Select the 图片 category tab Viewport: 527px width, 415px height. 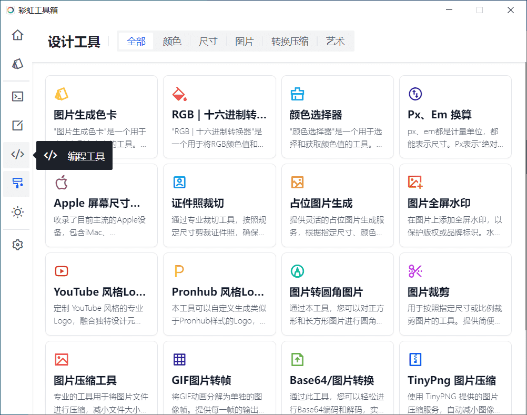[x=245, y=42]
